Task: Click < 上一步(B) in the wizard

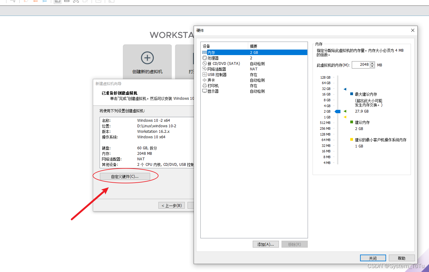Action: 172,205
